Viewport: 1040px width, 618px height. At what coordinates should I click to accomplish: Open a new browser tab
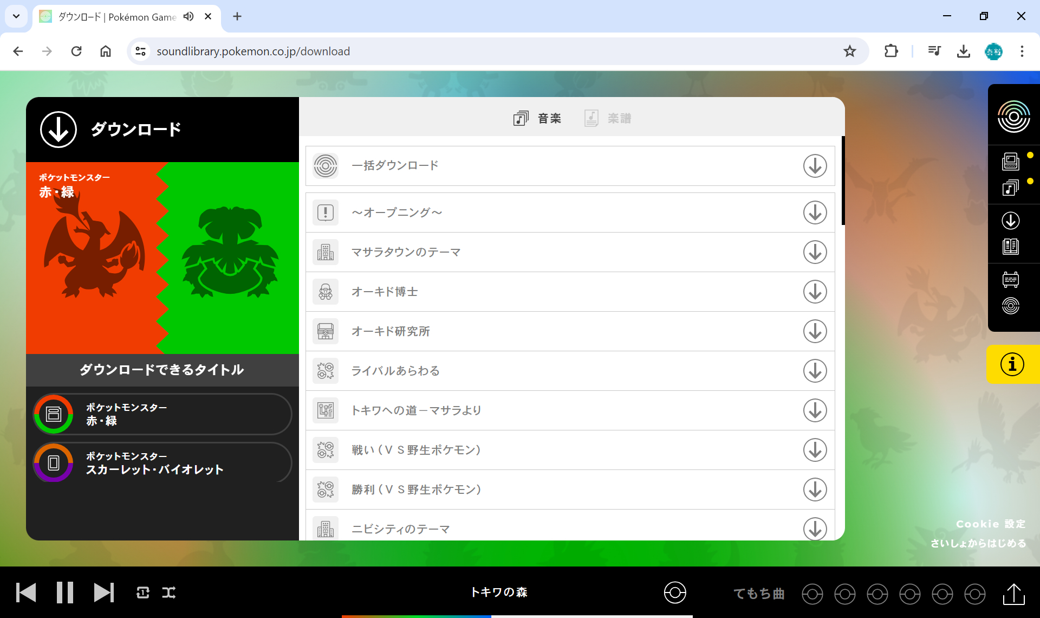[x=237, y=16]
